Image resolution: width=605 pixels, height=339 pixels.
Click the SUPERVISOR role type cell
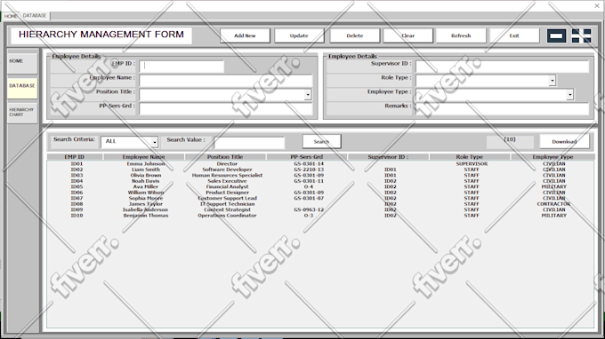(x=472, y=164)
